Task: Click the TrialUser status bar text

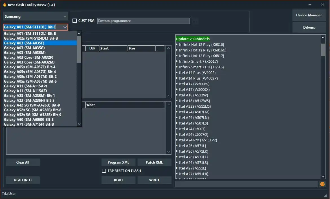Action: point(9,194)
